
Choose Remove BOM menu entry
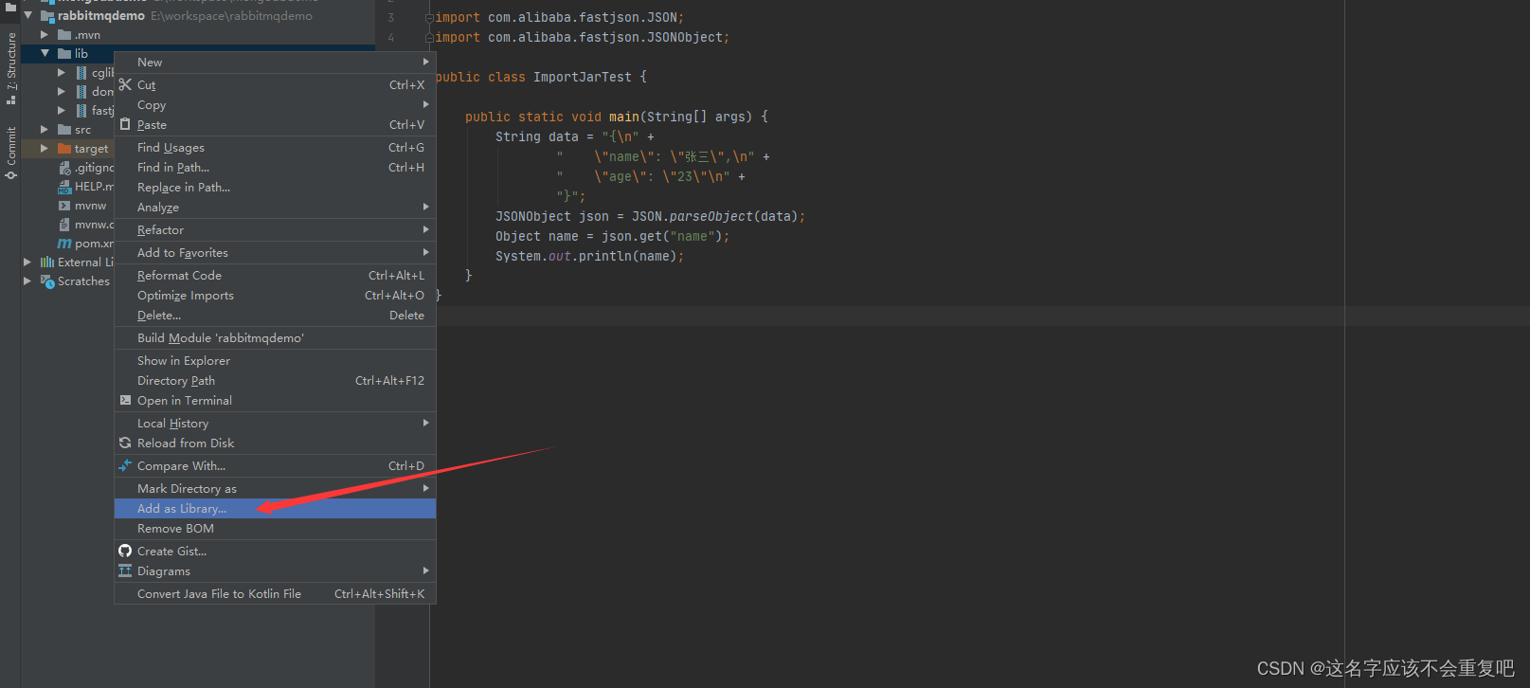275,528
